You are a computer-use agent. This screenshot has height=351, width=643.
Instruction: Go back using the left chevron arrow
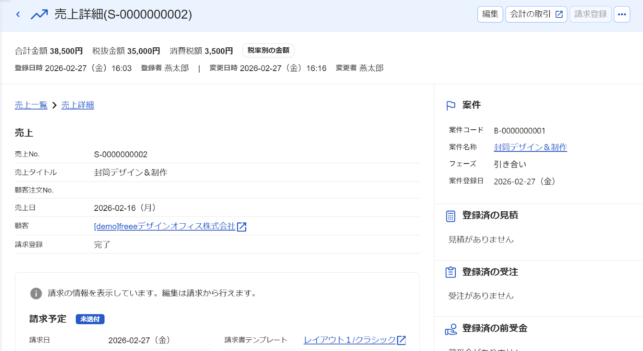18,14
